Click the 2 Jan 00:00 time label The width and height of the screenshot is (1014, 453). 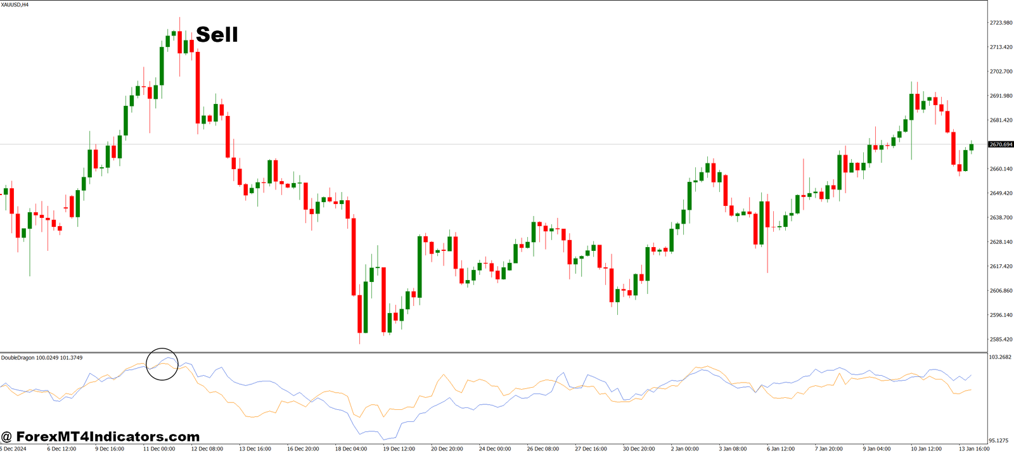pyautogui.click(x=685, y=449)
